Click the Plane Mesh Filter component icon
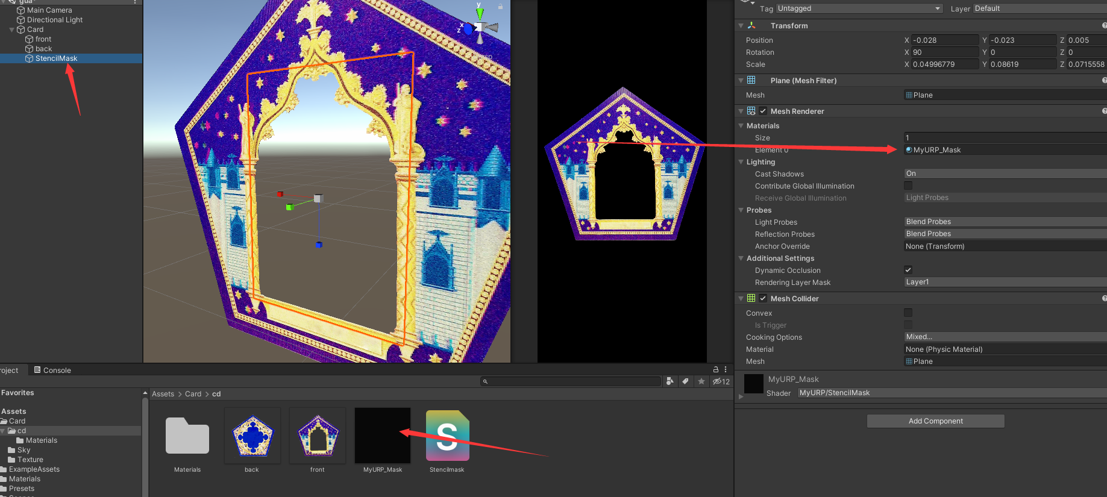The image size is (1107, 497). click(751, 80)
